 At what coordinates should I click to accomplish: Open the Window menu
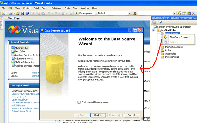(85, 8)
